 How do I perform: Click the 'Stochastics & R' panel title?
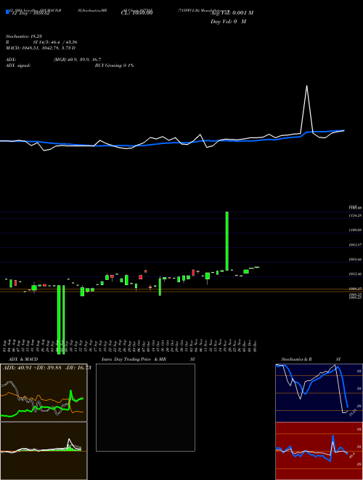pyautogui.click(x=296, y=359)
